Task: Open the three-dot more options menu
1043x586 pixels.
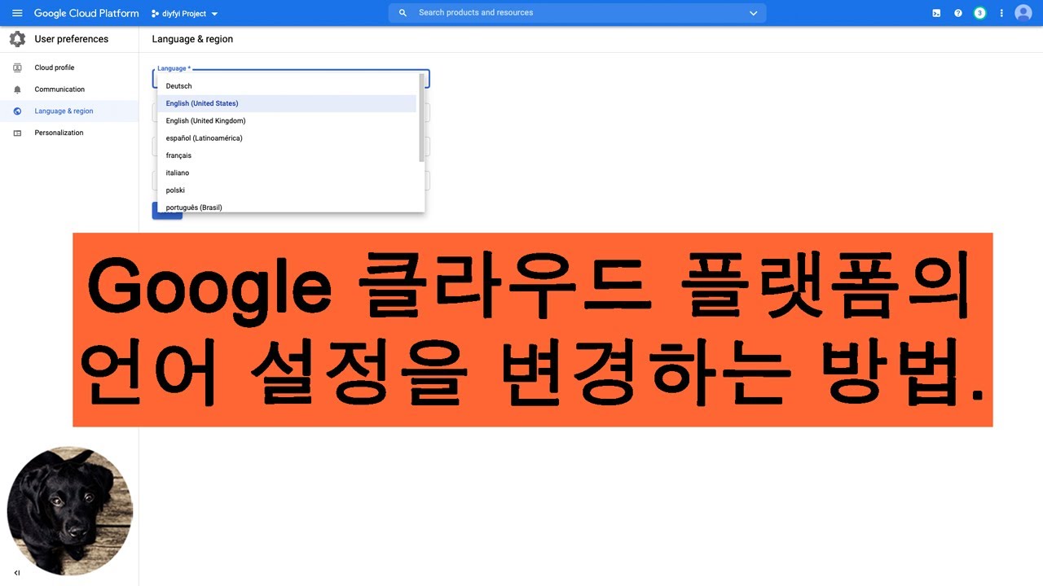Action: point(1001,13)
